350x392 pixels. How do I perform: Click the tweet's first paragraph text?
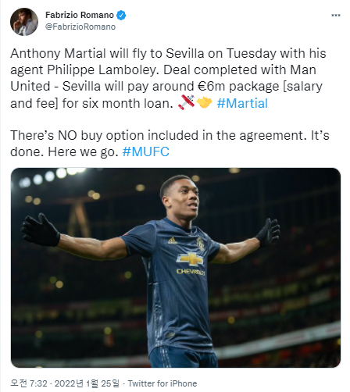pyautogui.click(x=168, y=78)
